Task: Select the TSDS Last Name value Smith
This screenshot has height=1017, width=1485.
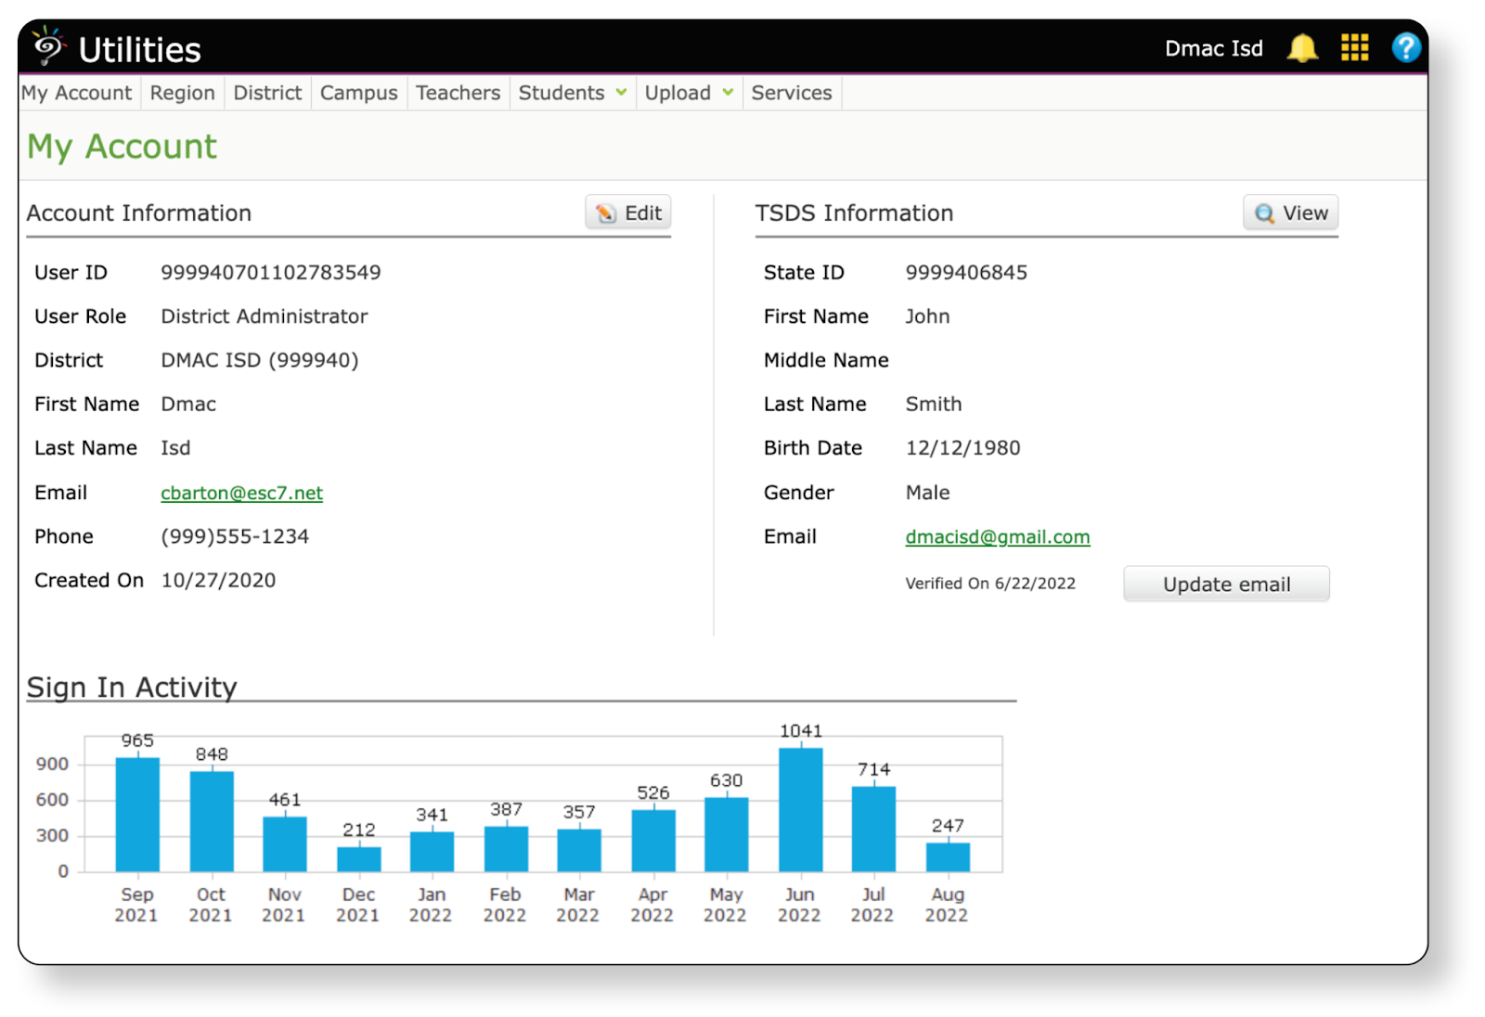Action: point(934,405)
